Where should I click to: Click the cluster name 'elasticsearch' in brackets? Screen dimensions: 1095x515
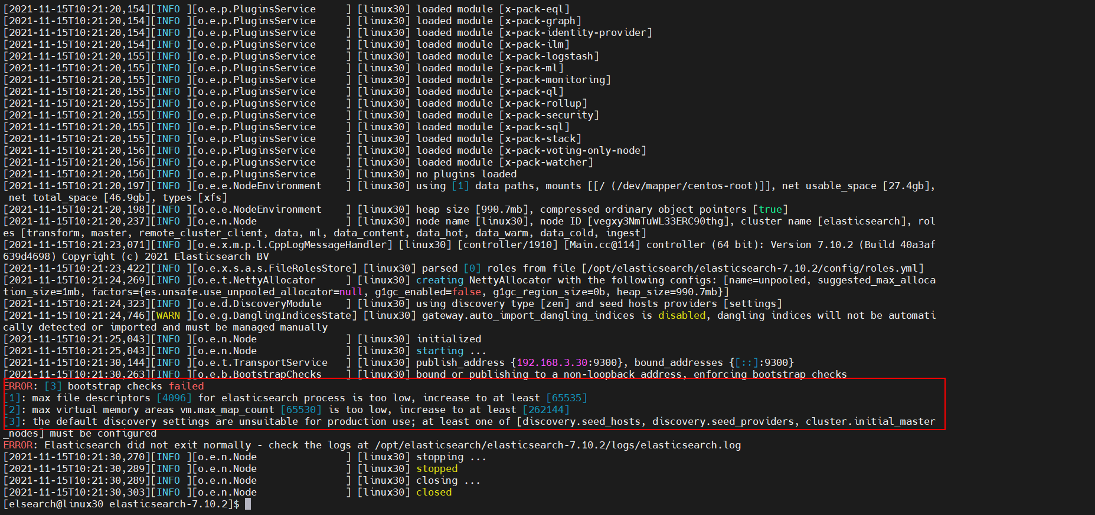862,221
